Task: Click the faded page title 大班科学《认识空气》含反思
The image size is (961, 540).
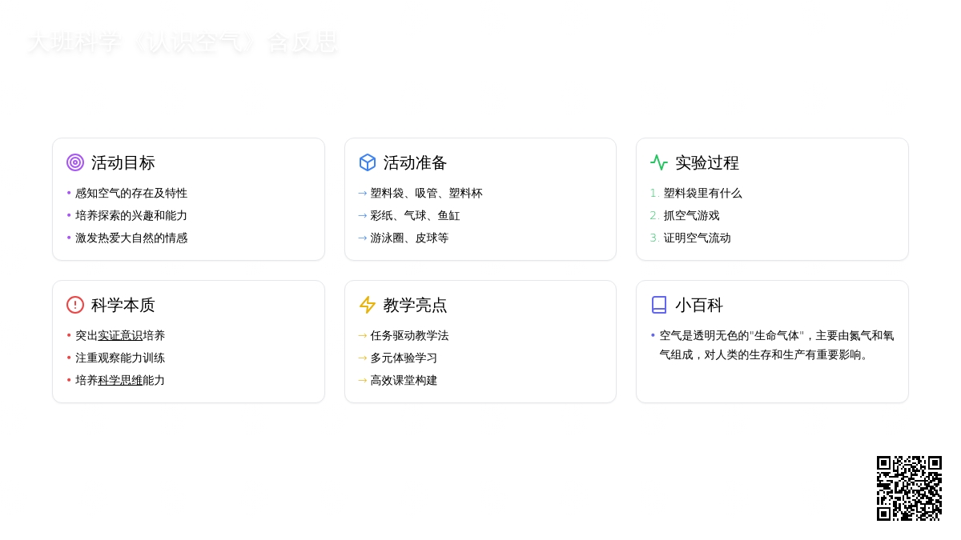Action: point(183,43)
